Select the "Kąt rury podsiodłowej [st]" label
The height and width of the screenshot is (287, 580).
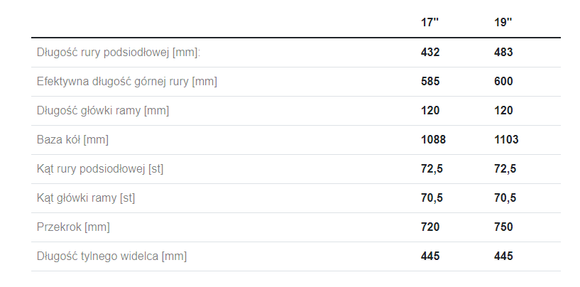tap(101, 168)
